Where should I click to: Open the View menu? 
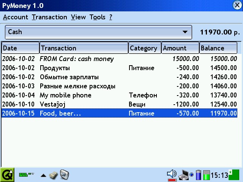(78, 17)
